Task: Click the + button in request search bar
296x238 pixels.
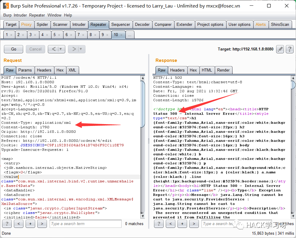Action: pyautogui.click(x=30, y=224)
